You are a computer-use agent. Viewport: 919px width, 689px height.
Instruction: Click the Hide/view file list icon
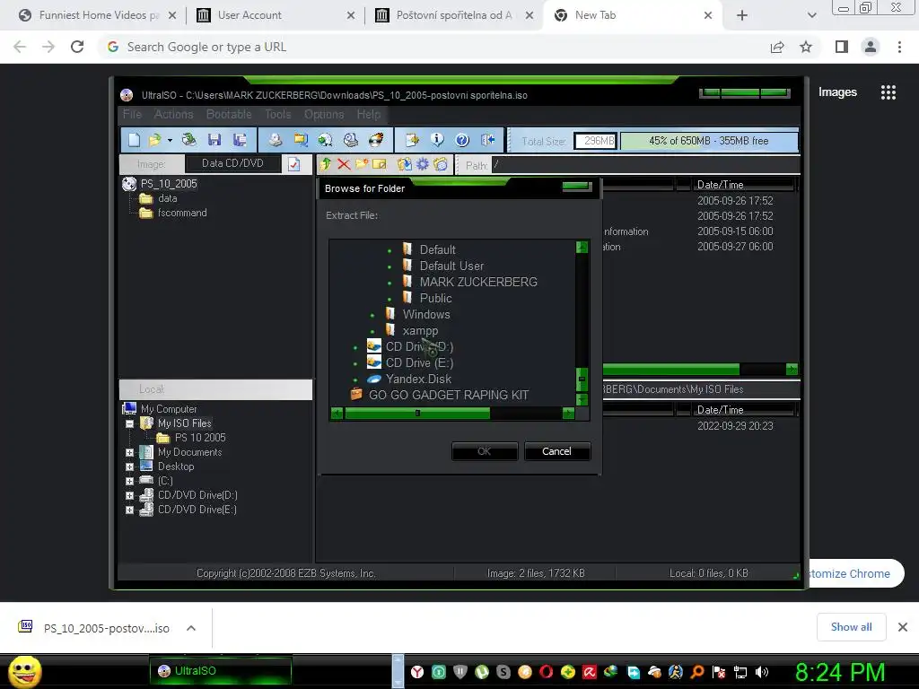[x=441, y=164]
